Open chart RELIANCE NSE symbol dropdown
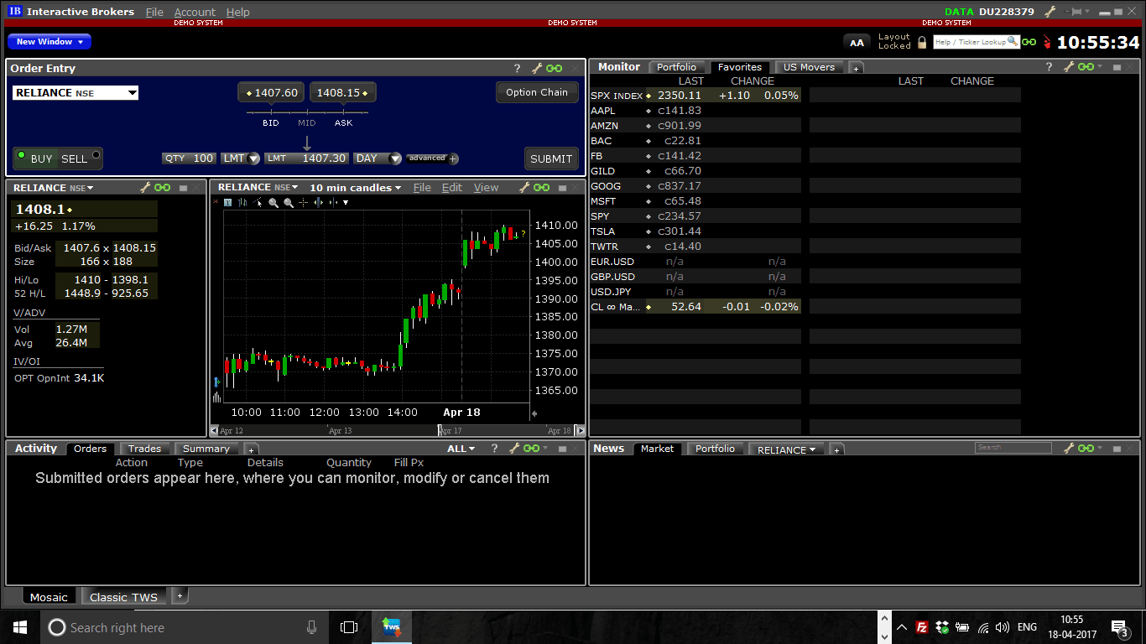The image size is (1146, 644). point(258,188)
